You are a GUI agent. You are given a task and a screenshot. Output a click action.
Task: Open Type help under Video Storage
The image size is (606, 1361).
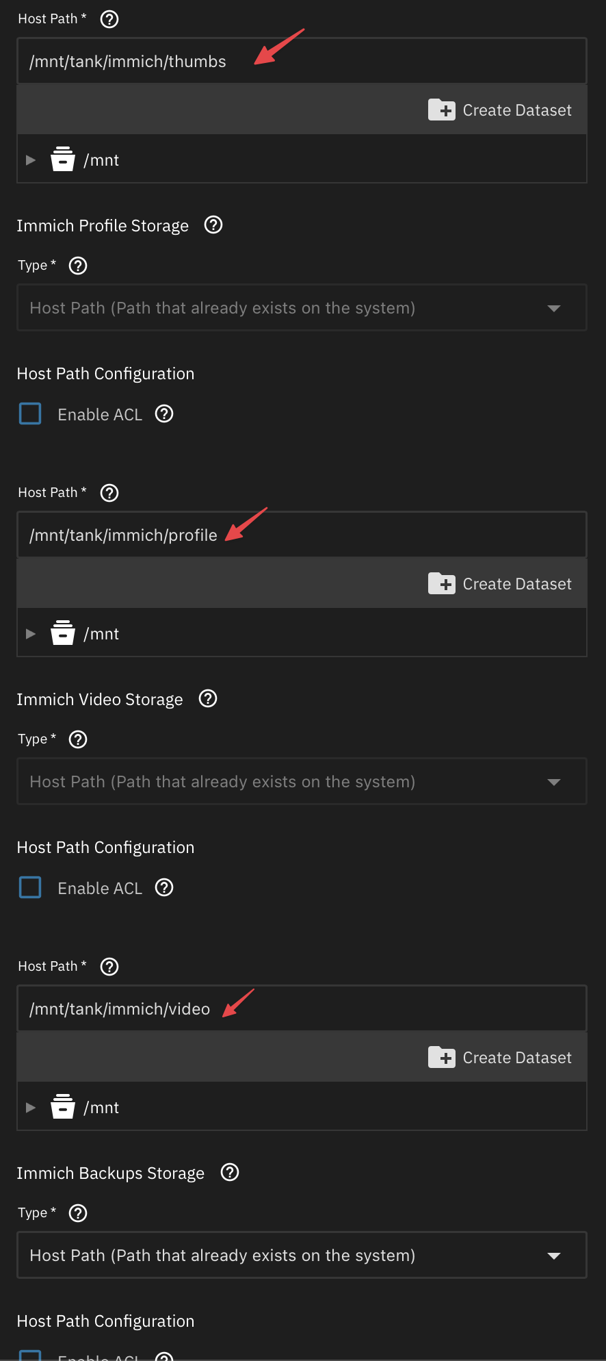click(x=79, y=739)
